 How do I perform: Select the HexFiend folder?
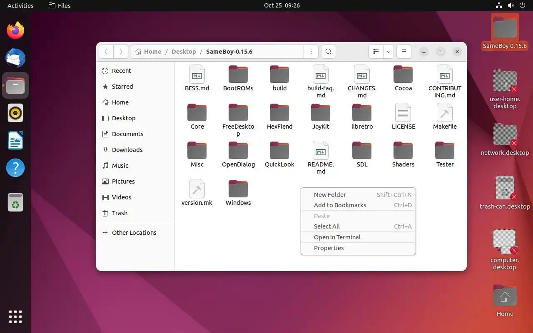(x=279, y=117)
